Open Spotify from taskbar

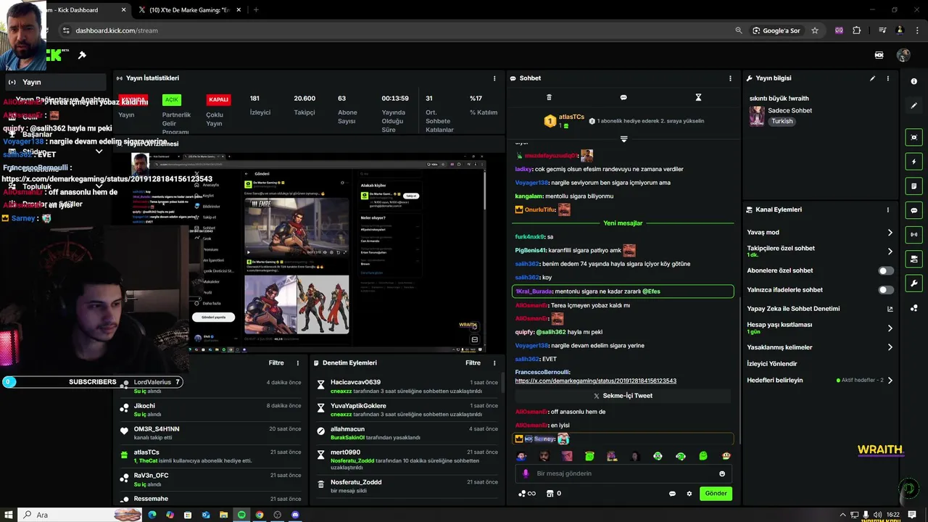click(x=241, y=515)
